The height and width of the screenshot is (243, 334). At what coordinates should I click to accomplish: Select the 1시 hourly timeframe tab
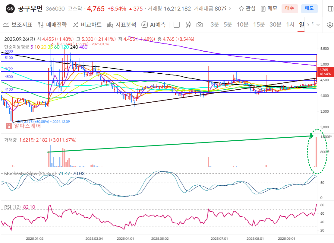pos(290,24)
